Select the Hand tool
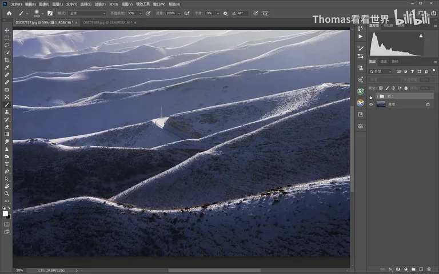The image size is (439, 274). (7, 186)
